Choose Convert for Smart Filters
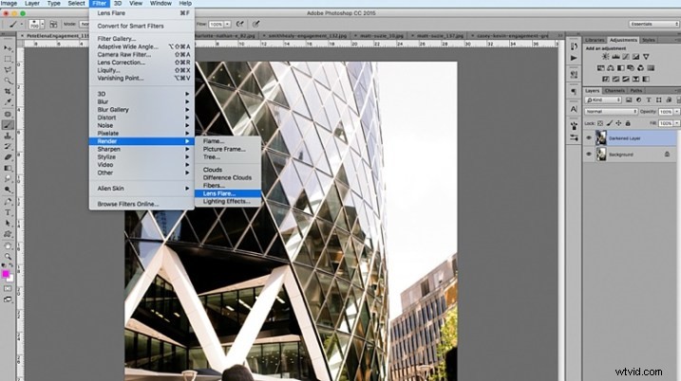This screenshot has height=381, width=681. 142,26
